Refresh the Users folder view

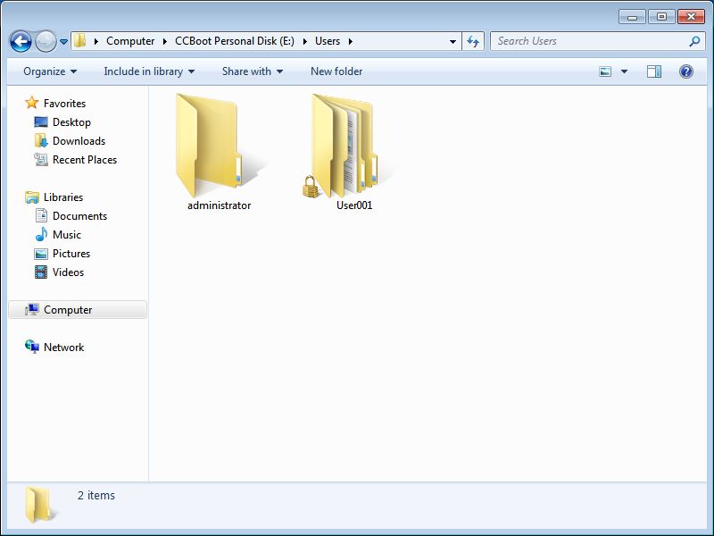[x=473, y=41]
